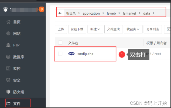Click the 上传 button
Viewport: 171px width, 108px height.
[x=61, y=29]
